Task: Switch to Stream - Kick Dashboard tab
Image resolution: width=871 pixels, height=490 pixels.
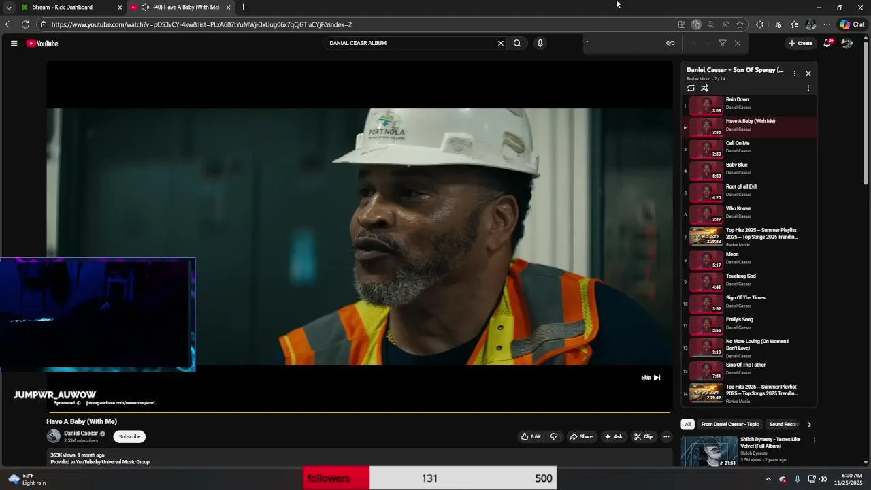Action: (63, 7)
